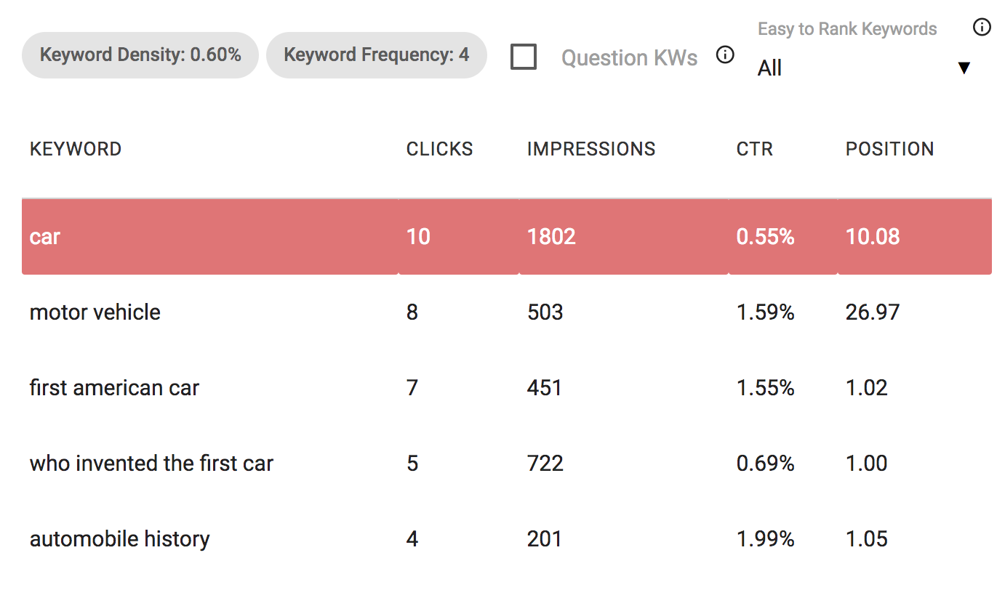Click the 10.08 position value in the red row
Viewport: 1005px width, 590px height.
tap(872, 236)
